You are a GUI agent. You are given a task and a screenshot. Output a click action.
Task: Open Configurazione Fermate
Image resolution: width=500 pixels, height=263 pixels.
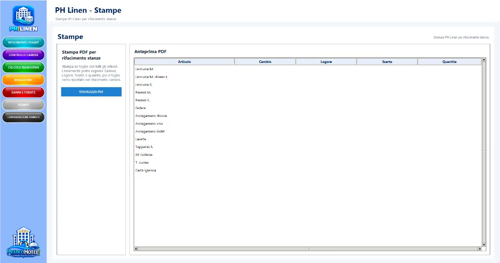click(23, 117)
